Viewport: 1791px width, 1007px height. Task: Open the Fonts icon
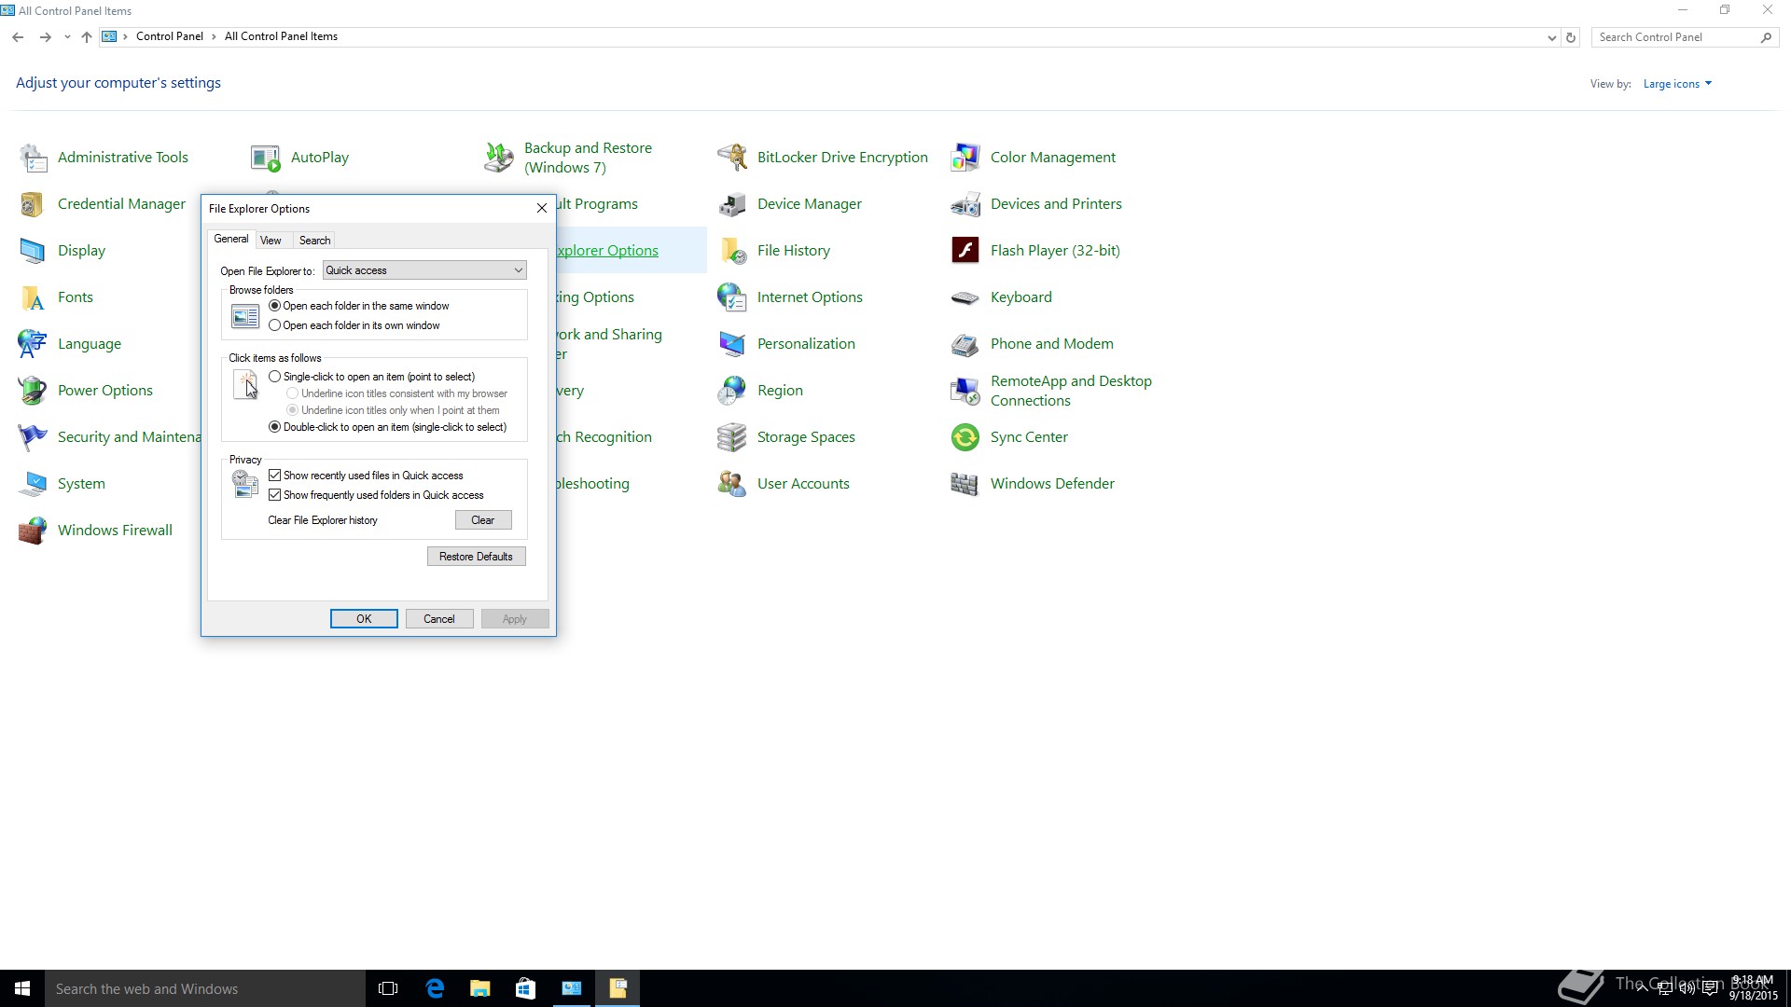point(34,297)
